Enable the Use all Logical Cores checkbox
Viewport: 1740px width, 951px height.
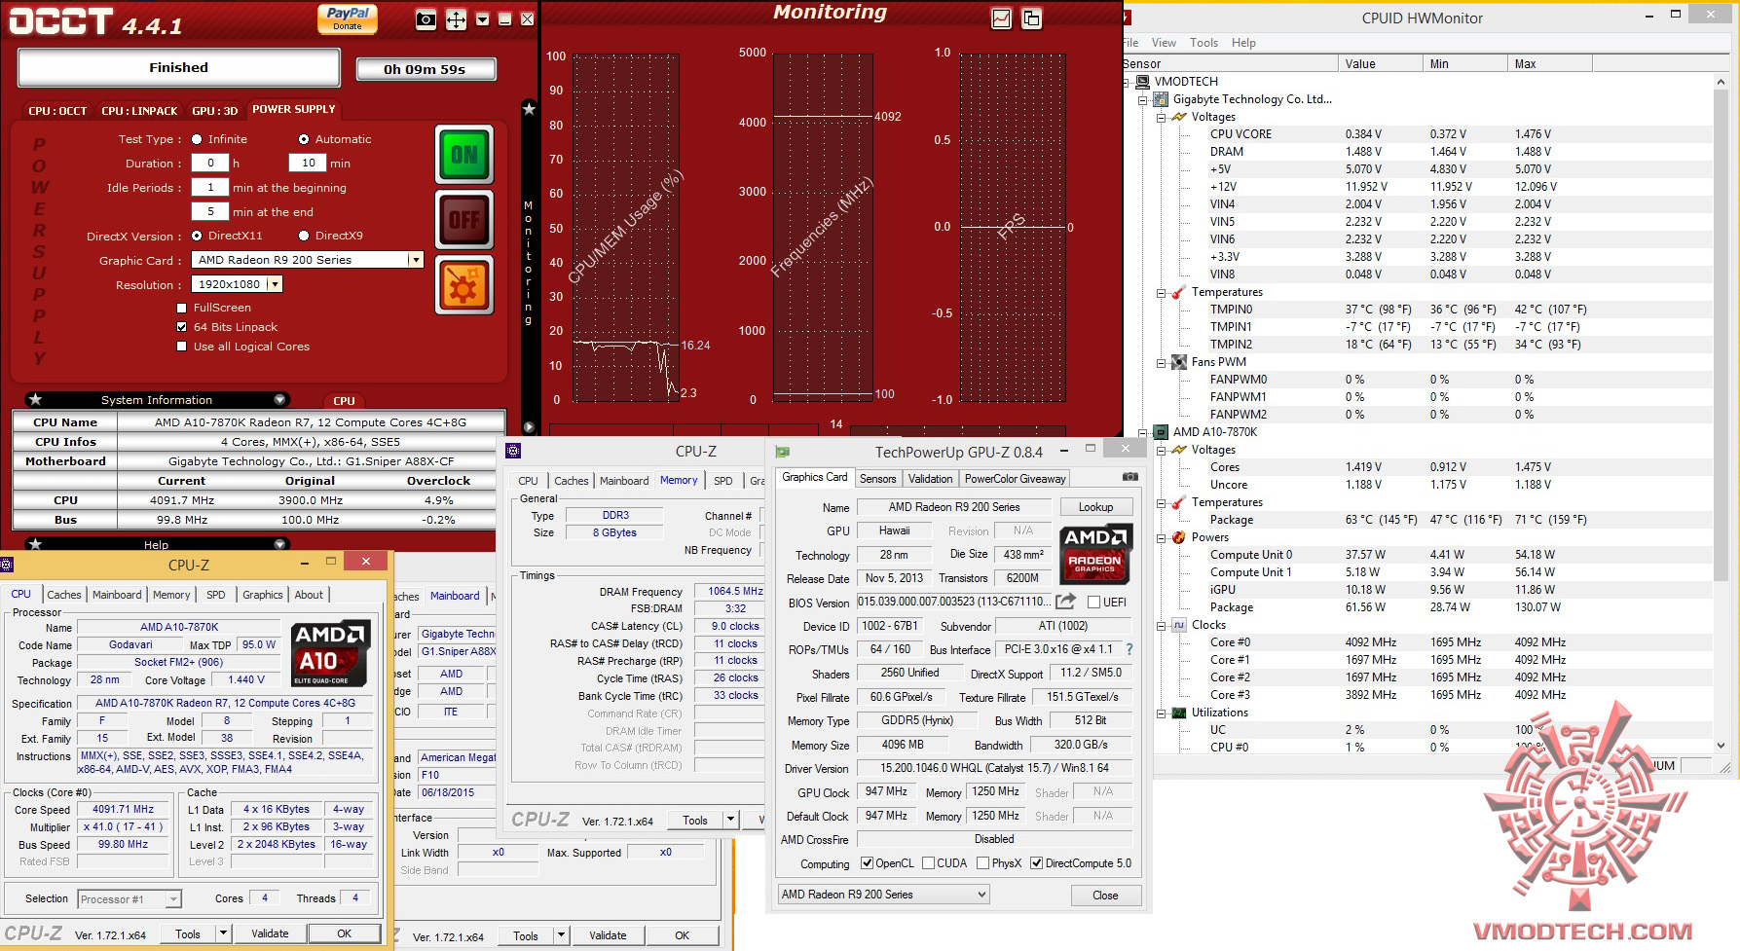tap(181, 347)
